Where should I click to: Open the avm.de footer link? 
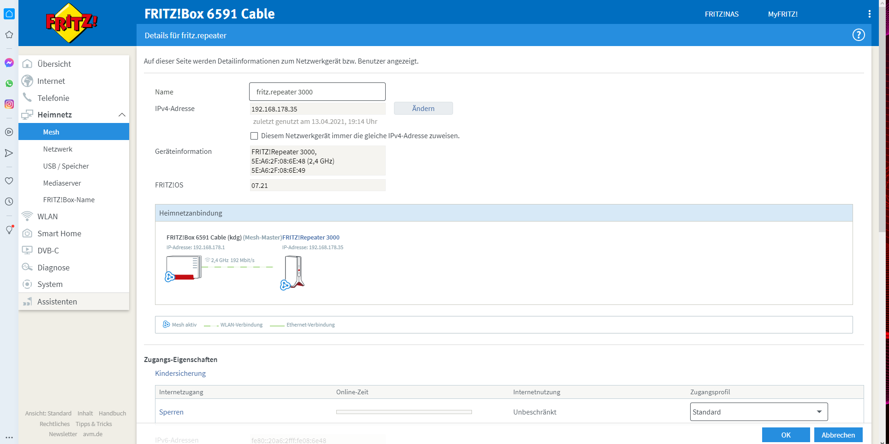click(93, 434)
